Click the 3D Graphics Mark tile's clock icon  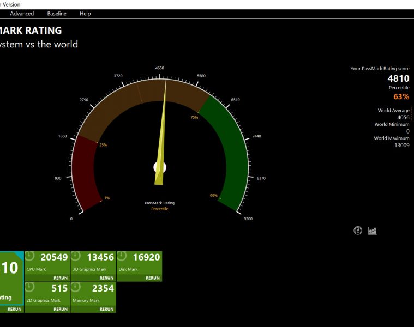click(x=75, y=256)
